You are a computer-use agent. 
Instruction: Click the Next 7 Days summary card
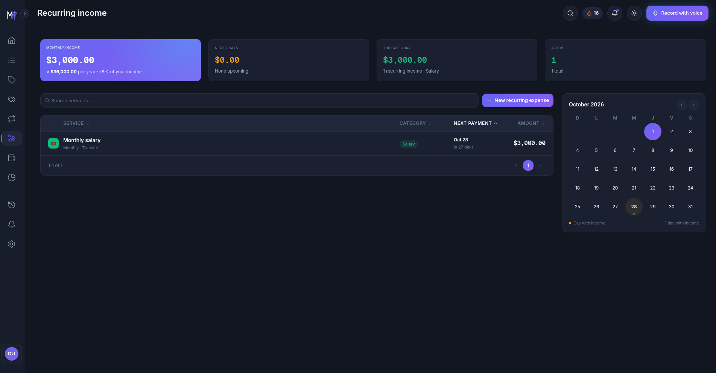pos(289,60)
